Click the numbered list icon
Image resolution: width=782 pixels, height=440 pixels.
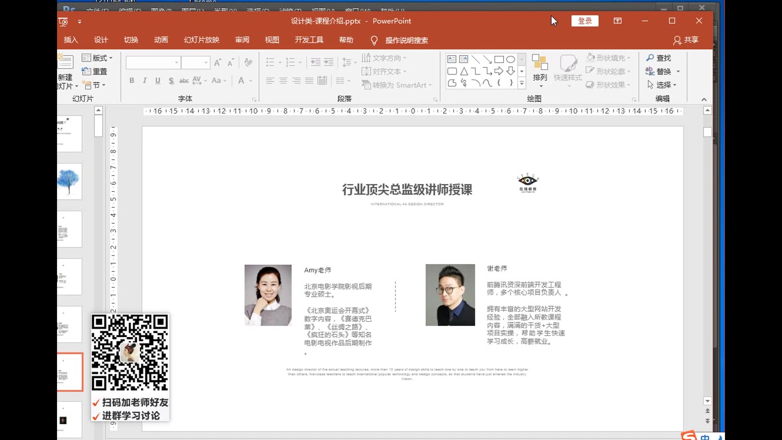290,62
